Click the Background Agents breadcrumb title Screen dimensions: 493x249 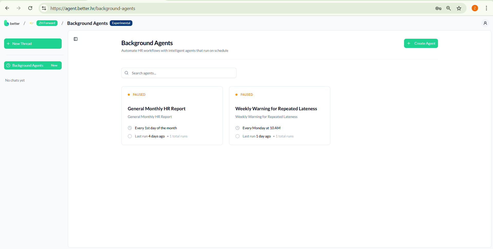(x=87, y=23)
